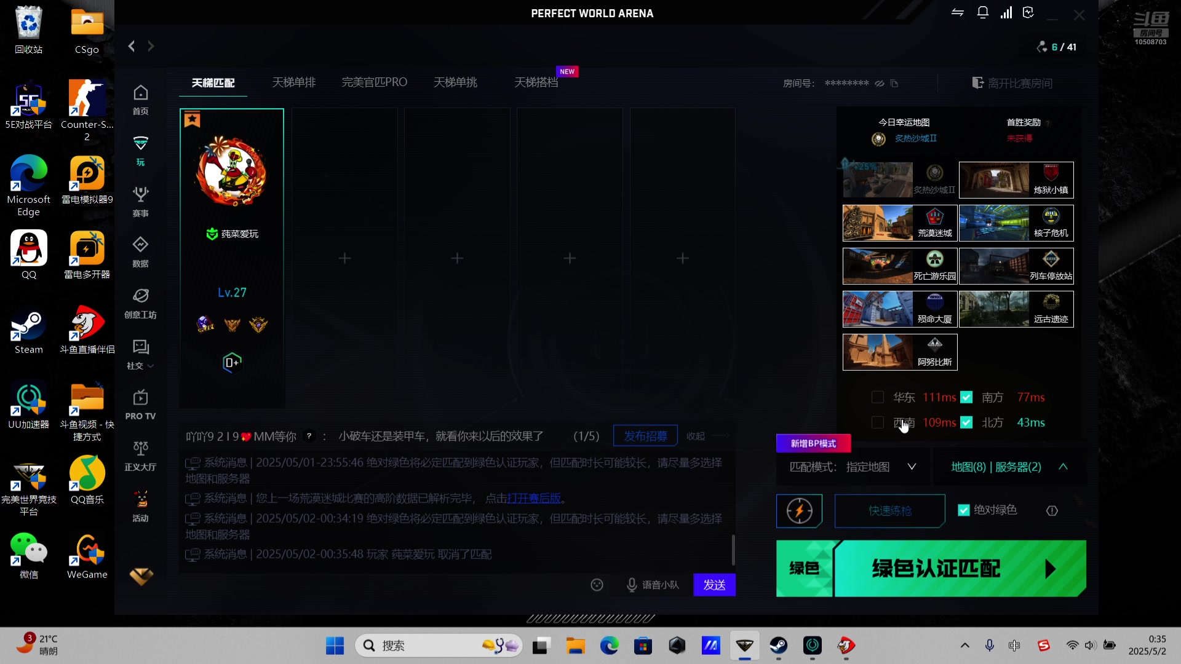Click the Windows Start button
This screenshot has height=664, width=1181.
pos(335,646)
